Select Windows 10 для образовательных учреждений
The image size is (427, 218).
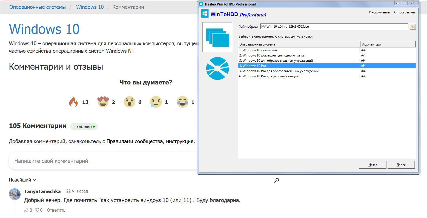pyautogui.click(x=327, y=61)
